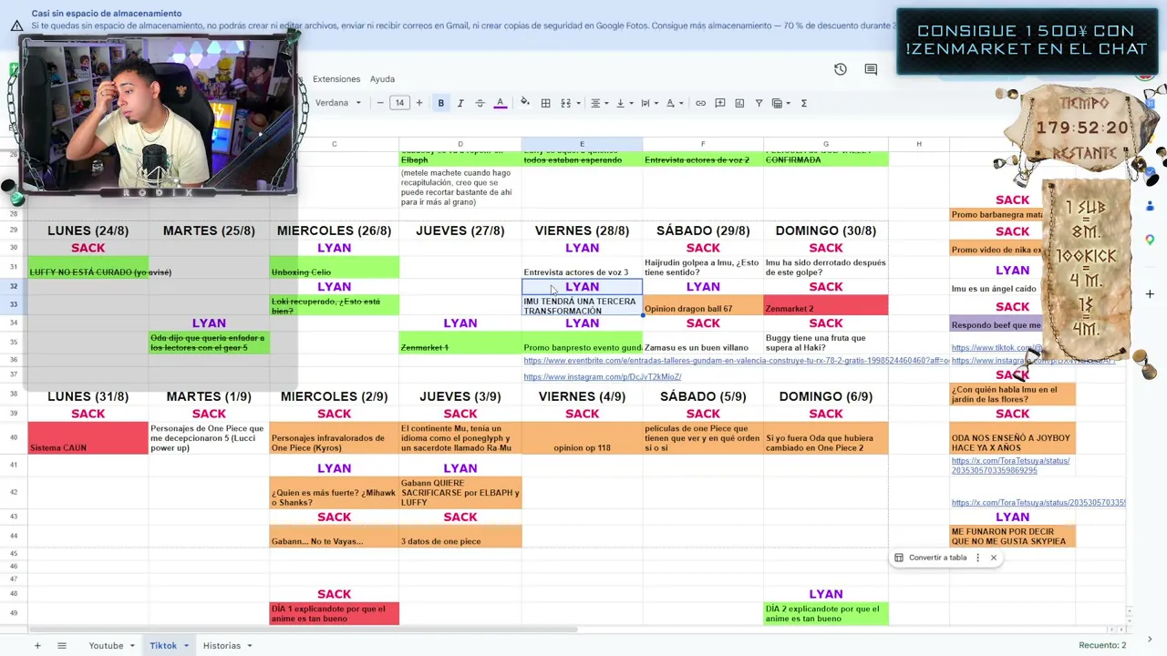
Task: Select column E header
Action: pos(582,144)
